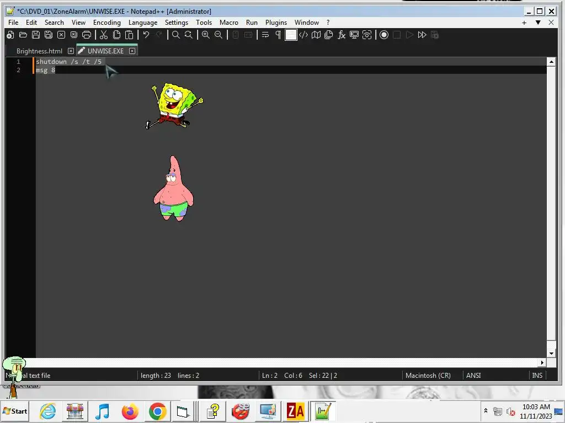565x423 pixels.
Task: Close the Brightness.html tab
Action: point(71,51)
